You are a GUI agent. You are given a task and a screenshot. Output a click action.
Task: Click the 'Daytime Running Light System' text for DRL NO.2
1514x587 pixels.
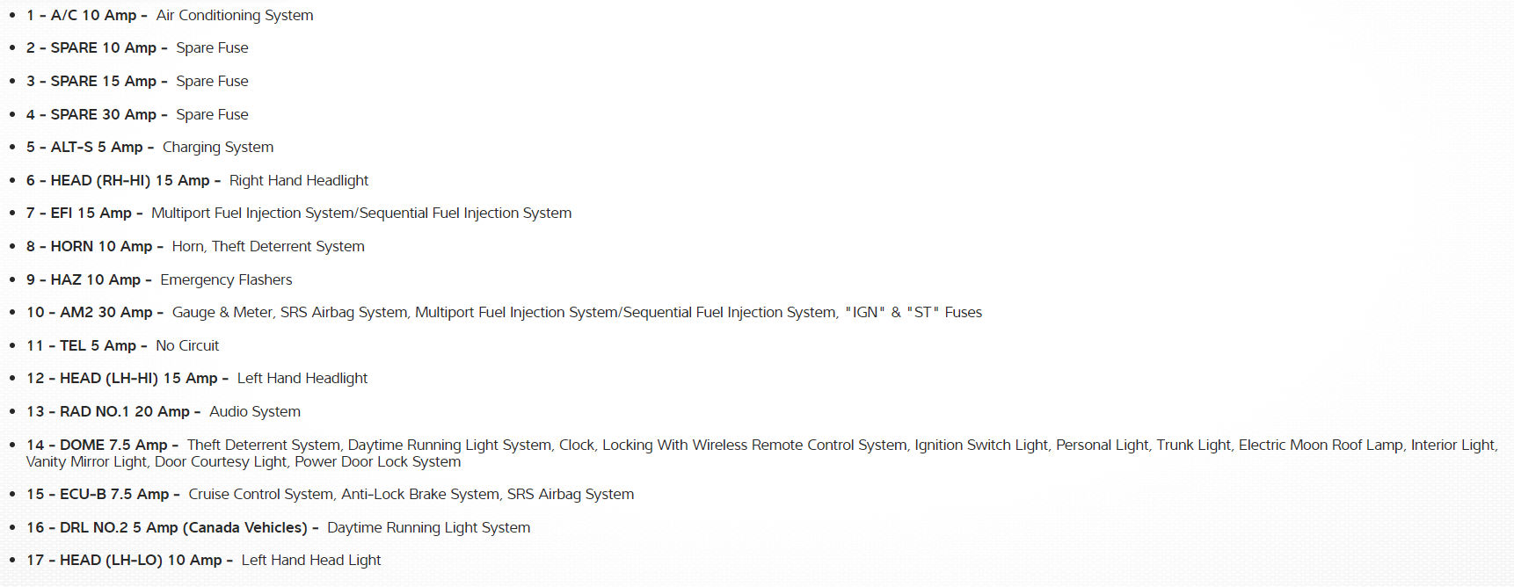(429, 528)
